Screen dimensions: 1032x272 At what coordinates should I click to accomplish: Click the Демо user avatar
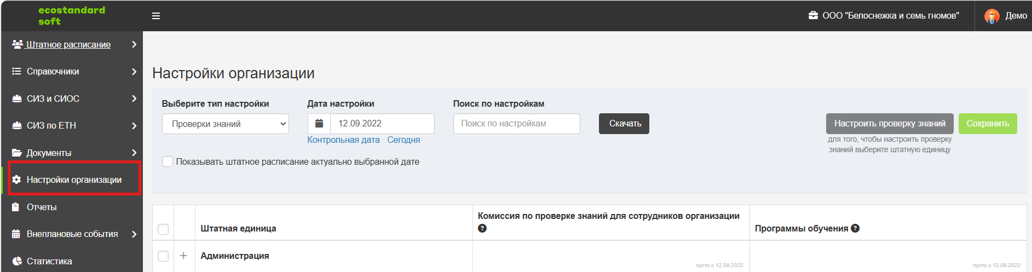point(992,16)
